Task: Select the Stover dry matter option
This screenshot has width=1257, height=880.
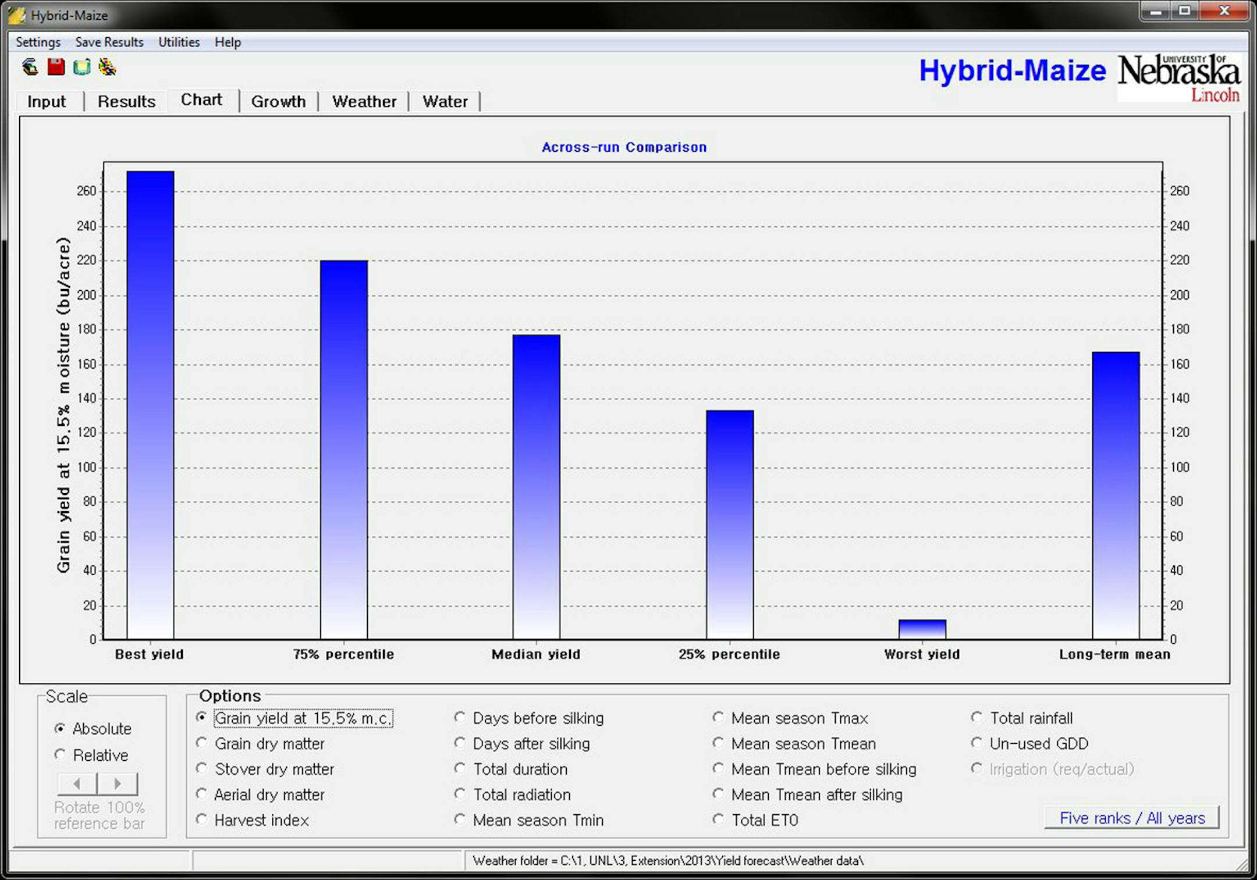Action: (x=265, y=769)
